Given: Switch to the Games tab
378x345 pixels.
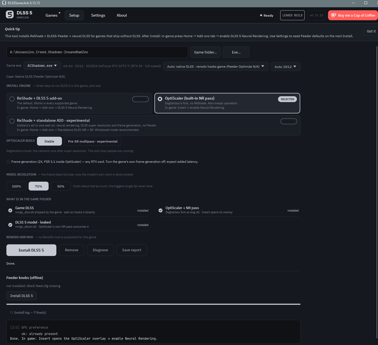Looking at the screenshot, I should (51, 15).
